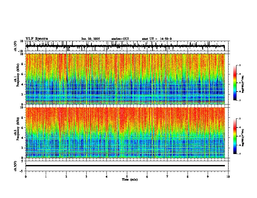The width and height of the screenshot is (257, 198).
Task: Click the "Time (min)" axis label
Action: (130, 180)
